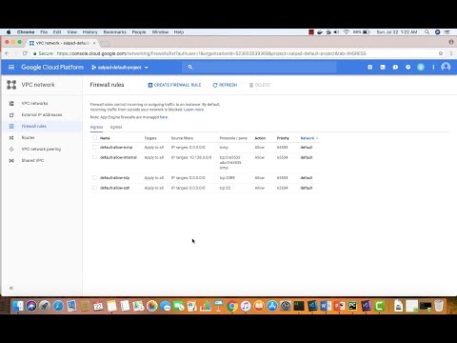
Task: Check the default-allow-internal row checkbox
Action: point(94,157)
